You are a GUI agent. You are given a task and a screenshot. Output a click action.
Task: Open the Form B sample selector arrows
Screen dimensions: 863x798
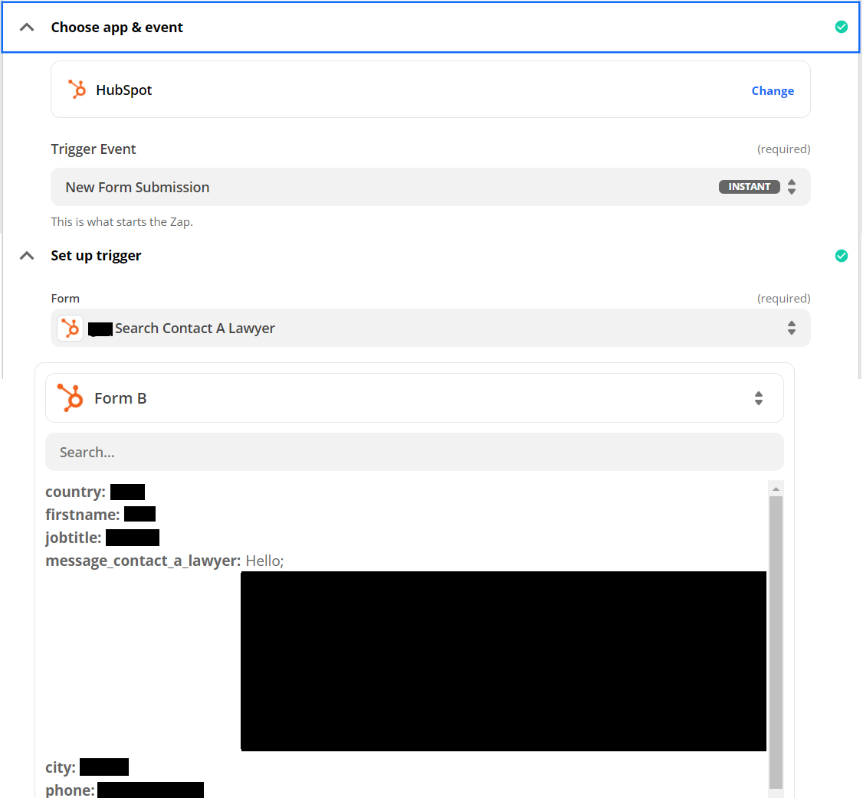758,398
